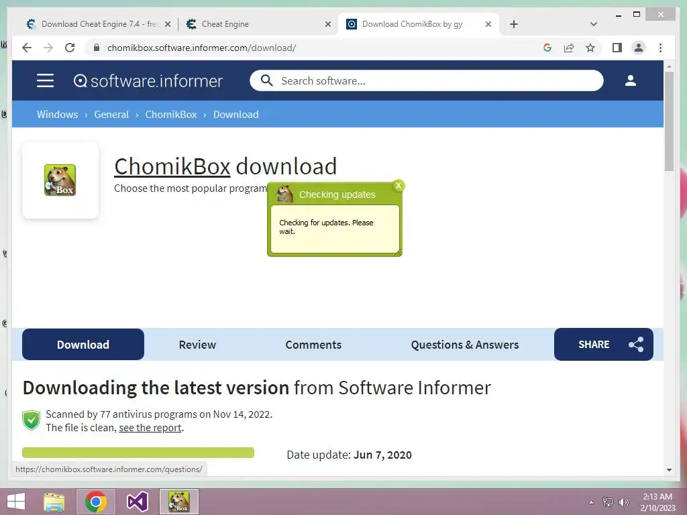The width and height of the screenshot is (687, 515).
Task: Close the Checking updates popup
Action: coord(399,186)
